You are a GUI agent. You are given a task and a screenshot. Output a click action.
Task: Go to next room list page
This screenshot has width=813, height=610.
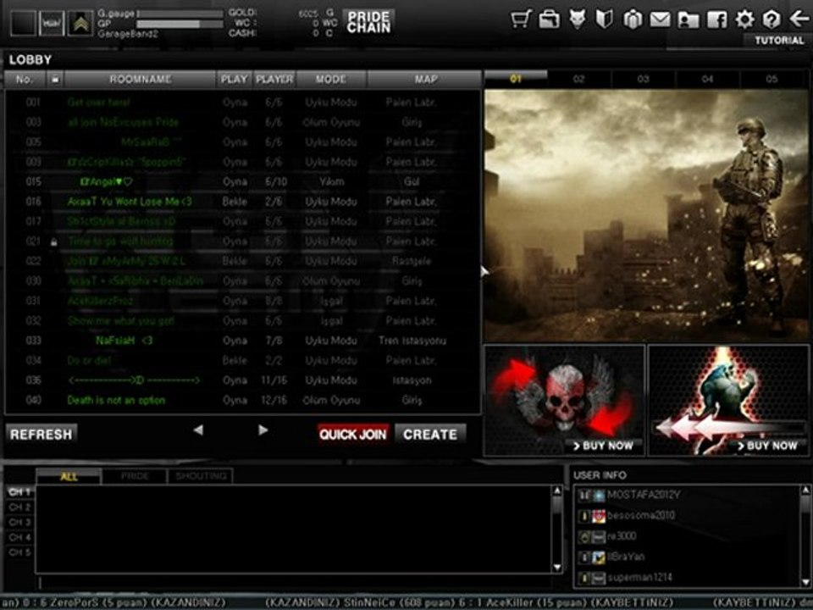tap(263, 430)
